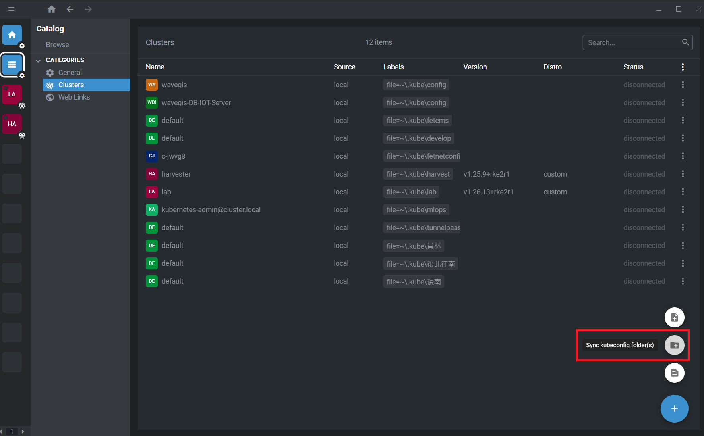Switch to next hotbar with right arrow
The image size is (704, 436).
coord(23,431)
